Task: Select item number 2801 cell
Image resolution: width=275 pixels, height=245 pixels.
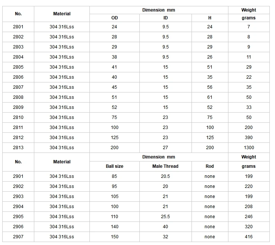Action: coord(18,27)
